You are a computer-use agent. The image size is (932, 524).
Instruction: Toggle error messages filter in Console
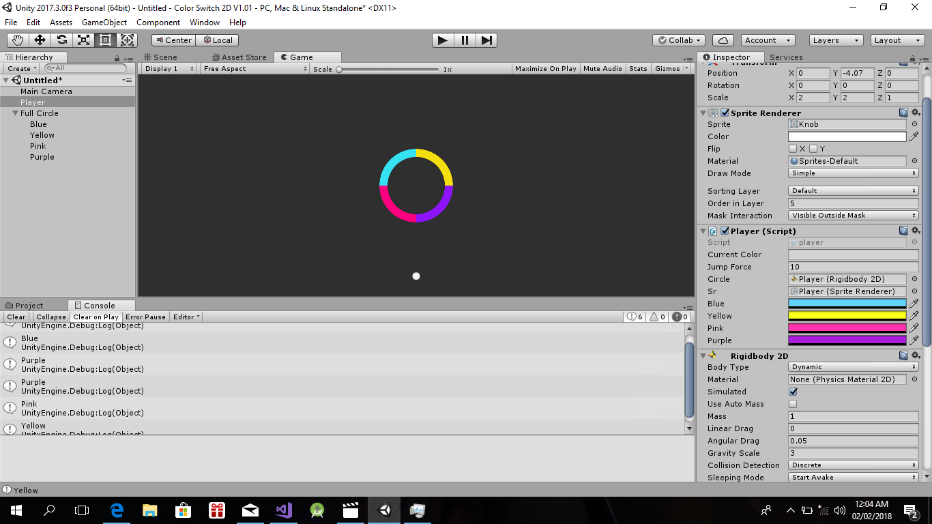[x=680, y=317]
